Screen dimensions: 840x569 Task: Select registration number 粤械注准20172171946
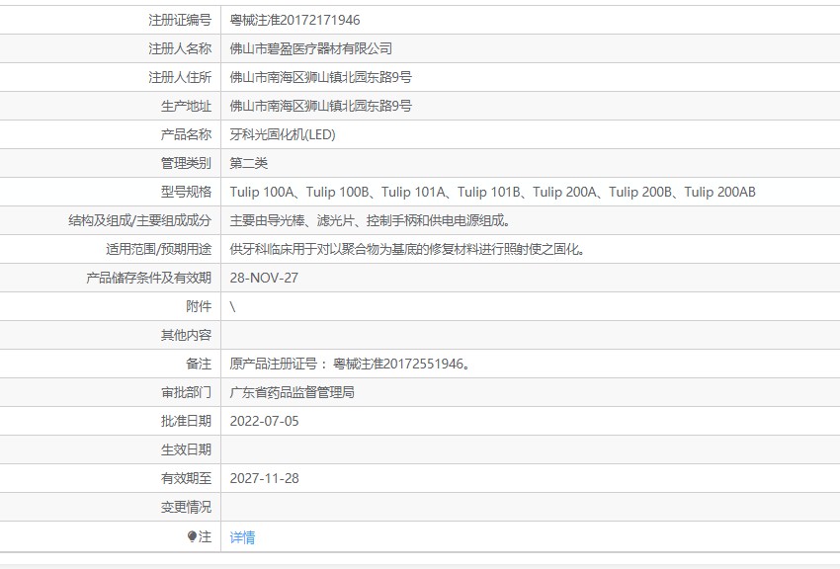point(294,21)
